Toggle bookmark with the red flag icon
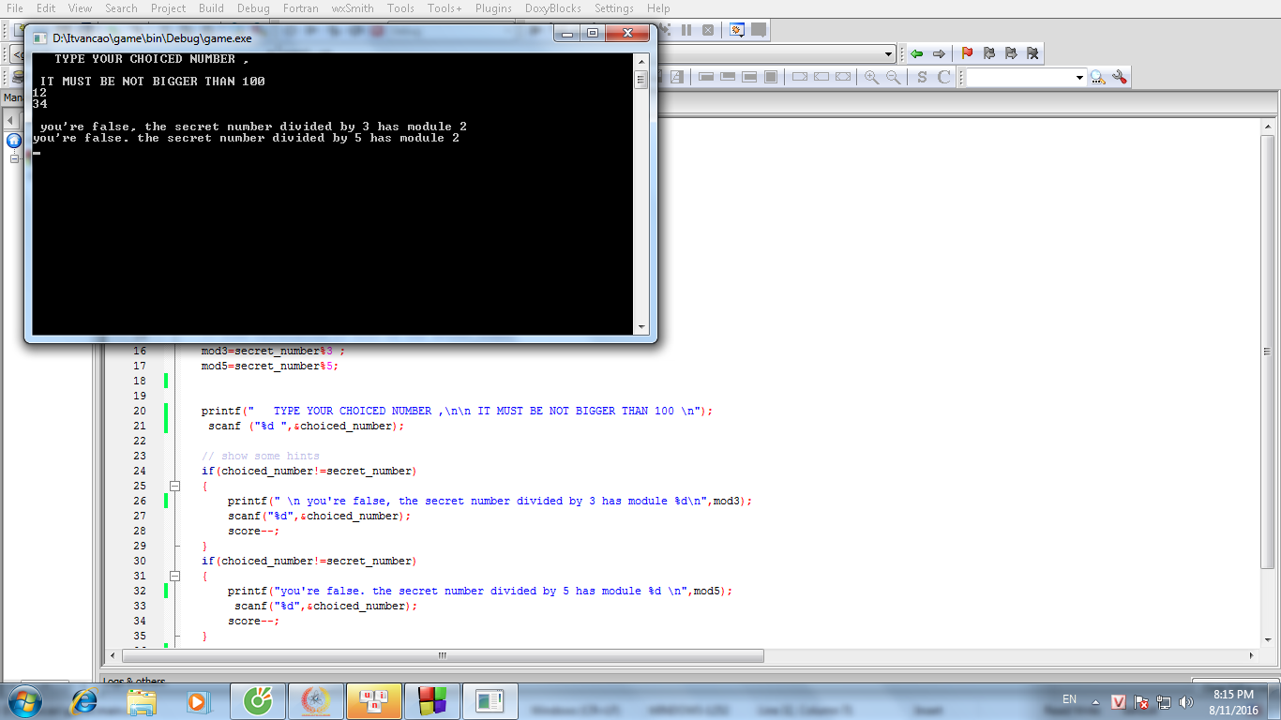1281x720 pixels. (967, 53)
